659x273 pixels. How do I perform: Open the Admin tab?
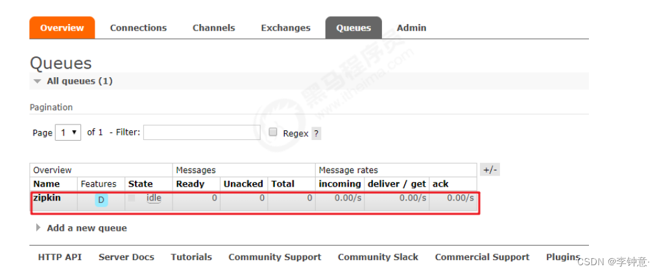pos(411,28)
